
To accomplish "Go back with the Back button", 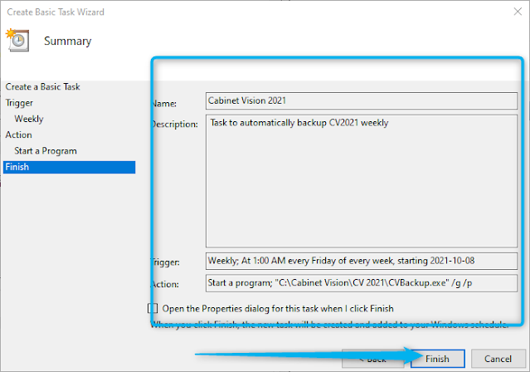I will click(x=373, y=359).
